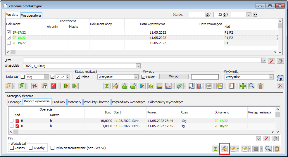
Task: Uncheck the ZP-18/22 order checkbox
Action: click(9, 38)
